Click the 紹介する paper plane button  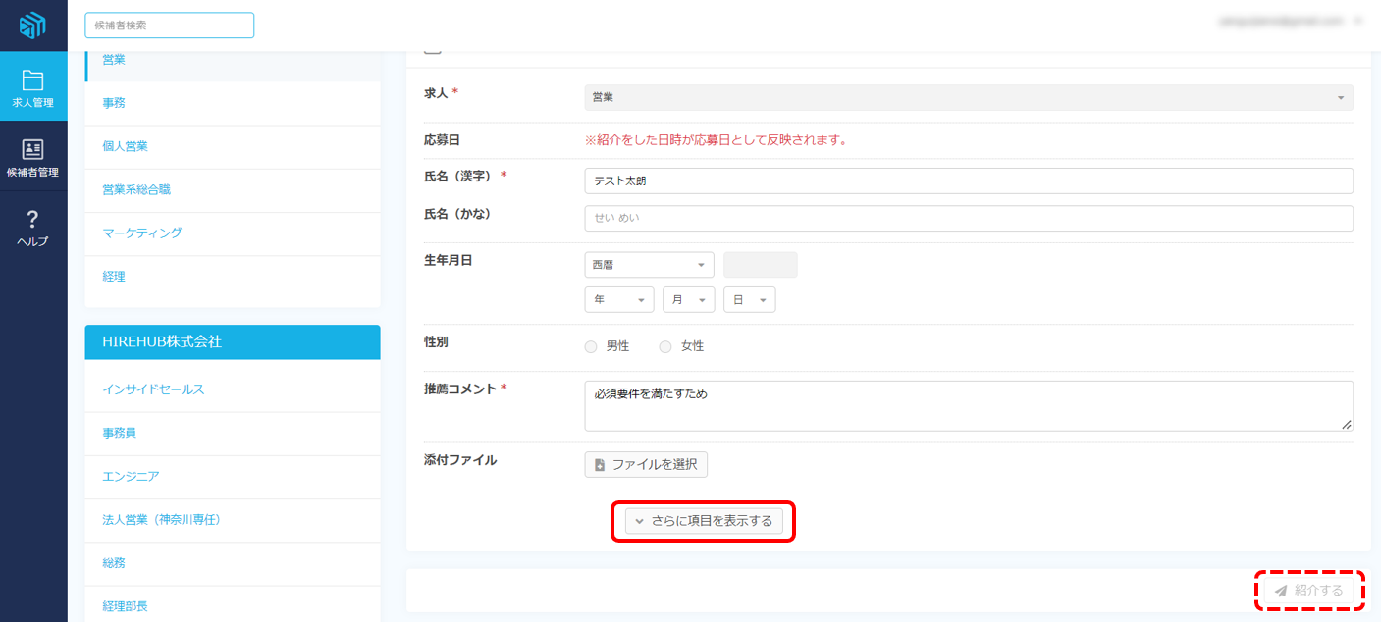[x=1309, y=591]
